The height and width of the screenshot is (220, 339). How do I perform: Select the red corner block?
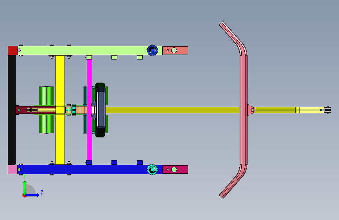[x=13, y=50]
